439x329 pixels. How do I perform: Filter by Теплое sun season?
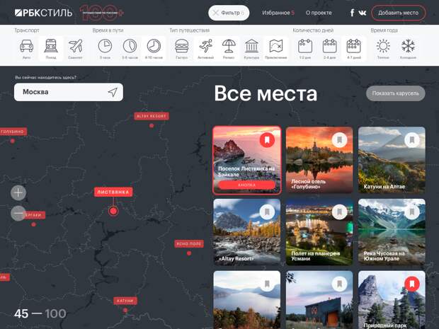[x=383, y=49]
